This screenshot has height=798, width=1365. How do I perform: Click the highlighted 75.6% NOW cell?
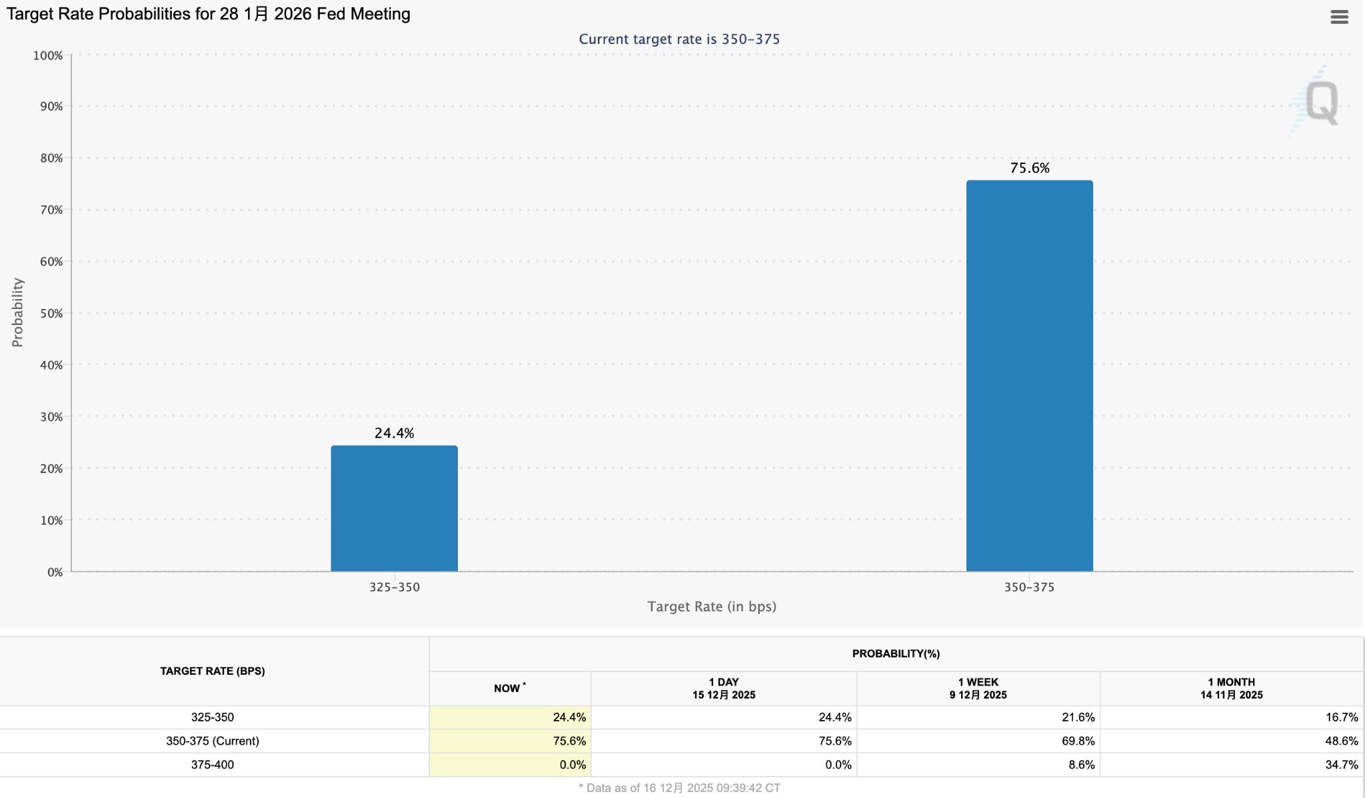point(570,741)
